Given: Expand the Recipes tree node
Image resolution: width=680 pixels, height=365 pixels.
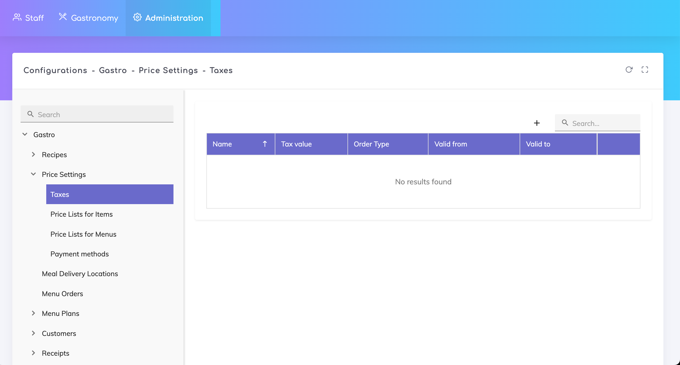Looking at the screenshot, I should click(x=33, y=154).
